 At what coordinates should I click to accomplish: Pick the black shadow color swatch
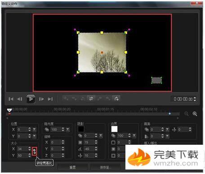(81, 129)
